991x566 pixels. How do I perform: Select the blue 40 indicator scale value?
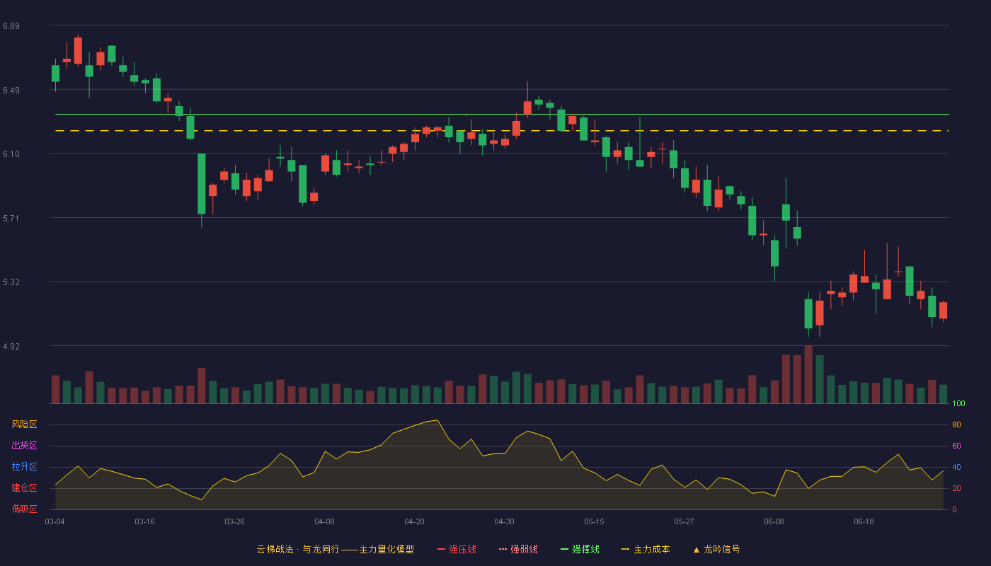[956, 467]
